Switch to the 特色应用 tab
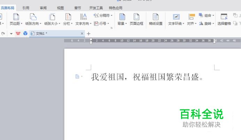The width and height of the screenshot is (241, 140). [x=116, y=8]
